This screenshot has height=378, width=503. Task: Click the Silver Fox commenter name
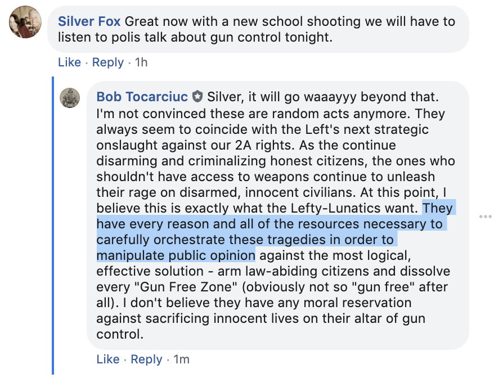(x=89, y=22)
